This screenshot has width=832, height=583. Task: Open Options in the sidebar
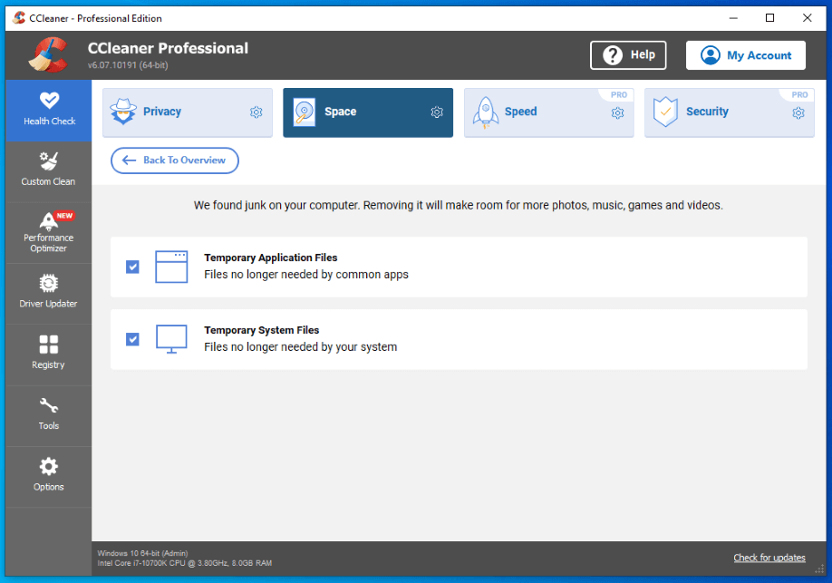click(48, 476)
